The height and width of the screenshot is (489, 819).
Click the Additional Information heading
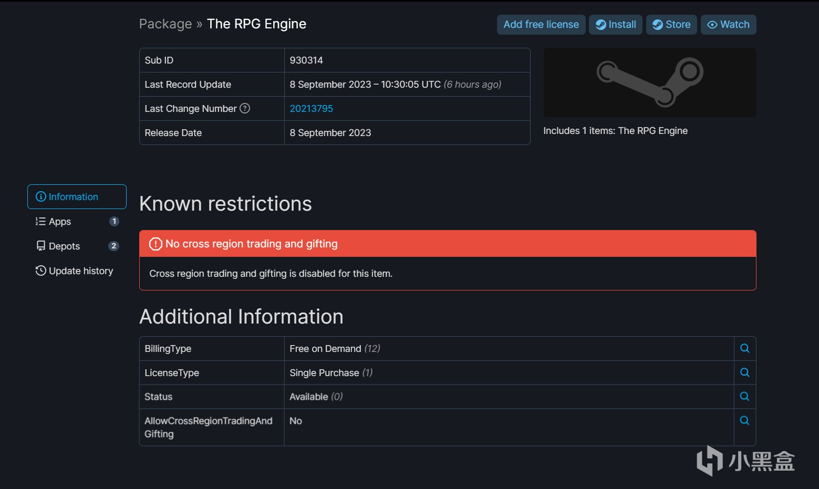click(241, 317)
